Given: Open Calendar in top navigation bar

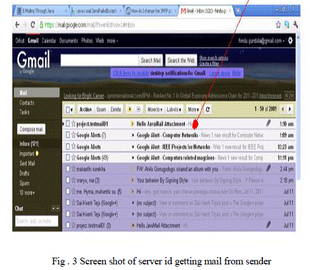Looking at the screenshot, I should click(x=49, y=41).
